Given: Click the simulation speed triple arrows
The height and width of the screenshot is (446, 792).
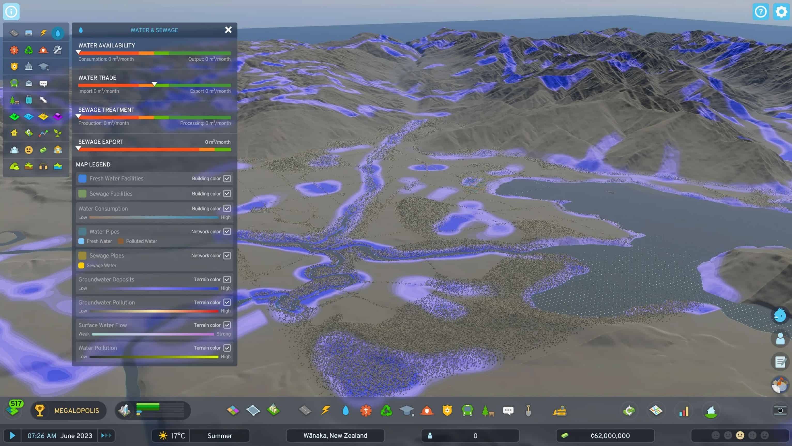Looking at the screenshot, I should 106,436.
